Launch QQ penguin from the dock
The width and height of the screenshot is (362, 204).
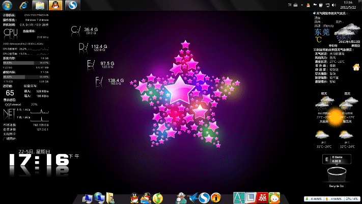pos(134,198)
